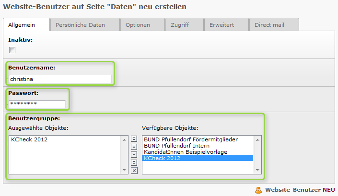Click down arrow of available objects scrollbar

[257, 170]
